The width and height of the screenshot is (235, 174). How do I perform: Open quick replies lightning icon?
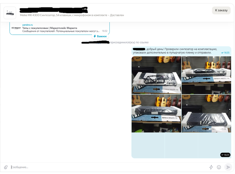211,167
